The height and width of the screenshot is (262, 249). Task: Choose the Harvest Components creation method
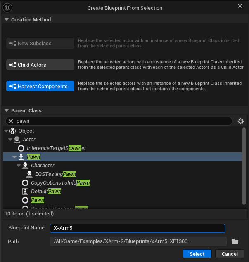(x=40, y=87)
